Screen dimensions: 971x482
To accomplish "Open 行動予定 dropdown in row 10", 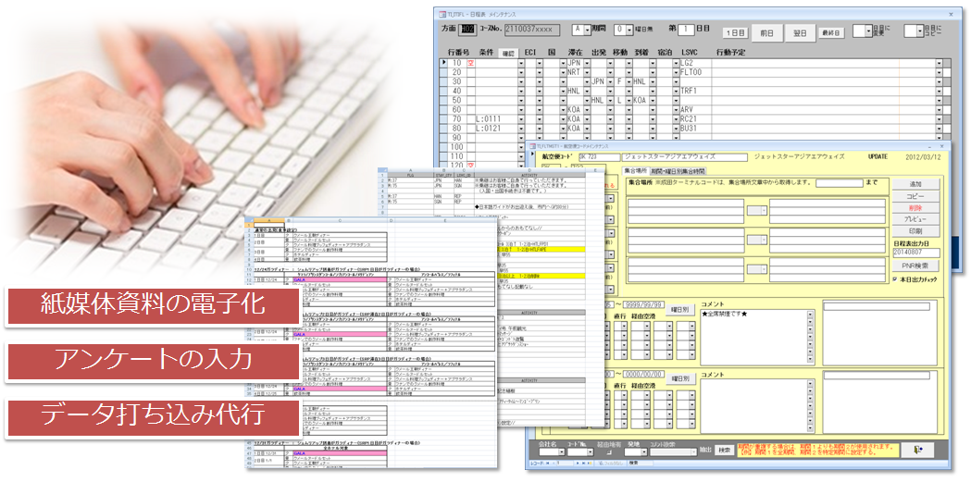I will click(x=939, y=63).
